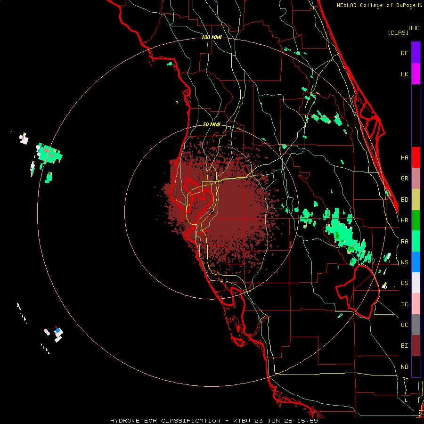Click the BD legend label
The width and height of the screenshot is (424, 424).
click(x=404, y=200)
